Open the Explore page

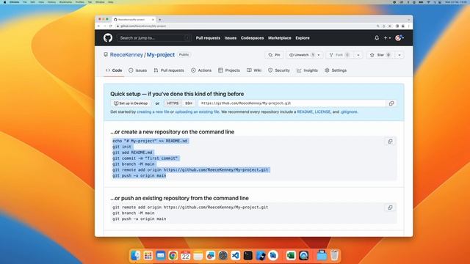(303, 38)
